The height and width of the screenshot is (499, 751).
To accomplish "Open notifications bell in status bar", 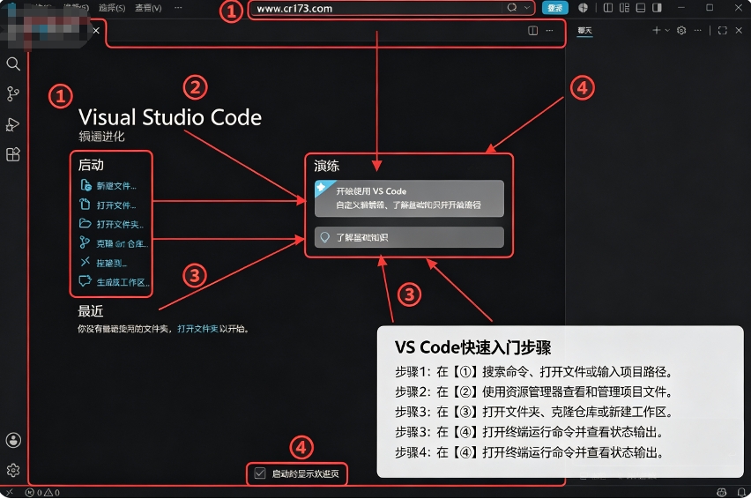I will click(741, 492).
